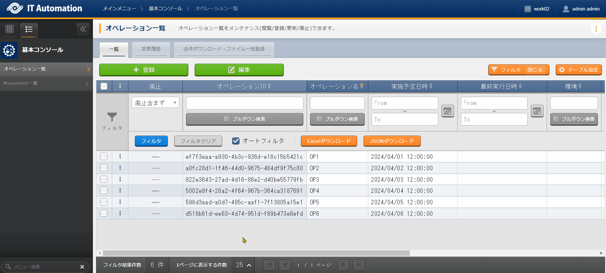This screenshot has height=273, width=606.
Task: Open the 廃止含まず dropdown
Action: 155,103
